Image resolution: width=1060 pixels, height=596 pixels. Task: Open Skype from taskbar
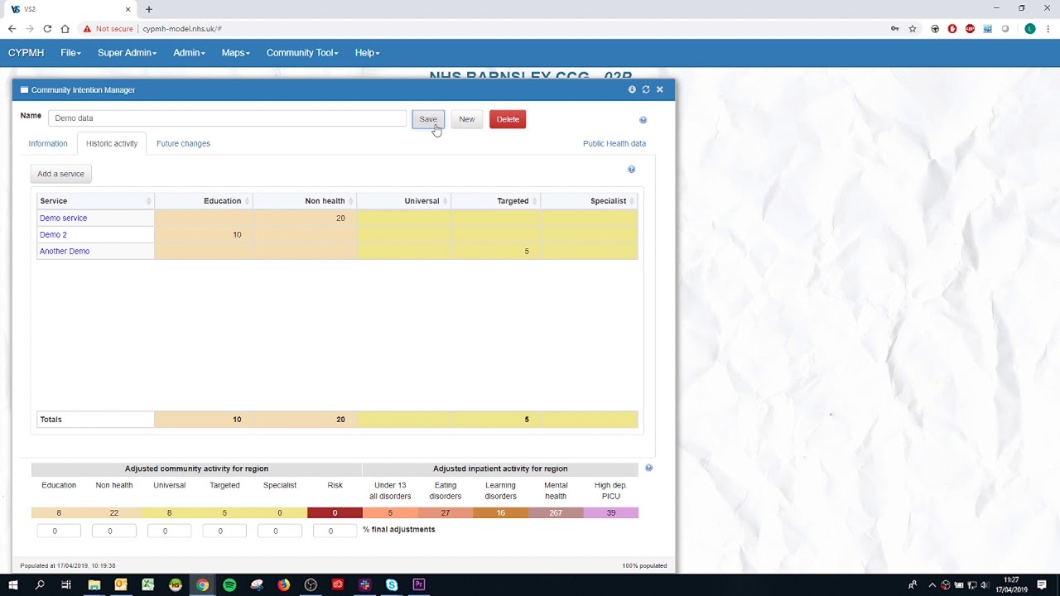tap(392, 584)
